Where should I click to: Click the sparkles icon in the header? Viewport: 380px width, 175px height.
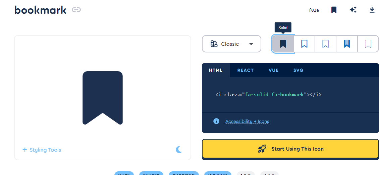(x=353, y=10)
